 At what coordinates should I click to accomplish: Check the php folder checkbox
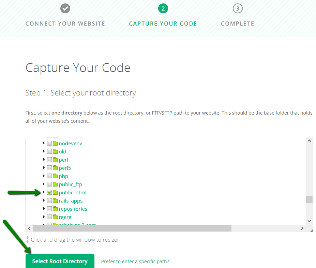point(49,176)
